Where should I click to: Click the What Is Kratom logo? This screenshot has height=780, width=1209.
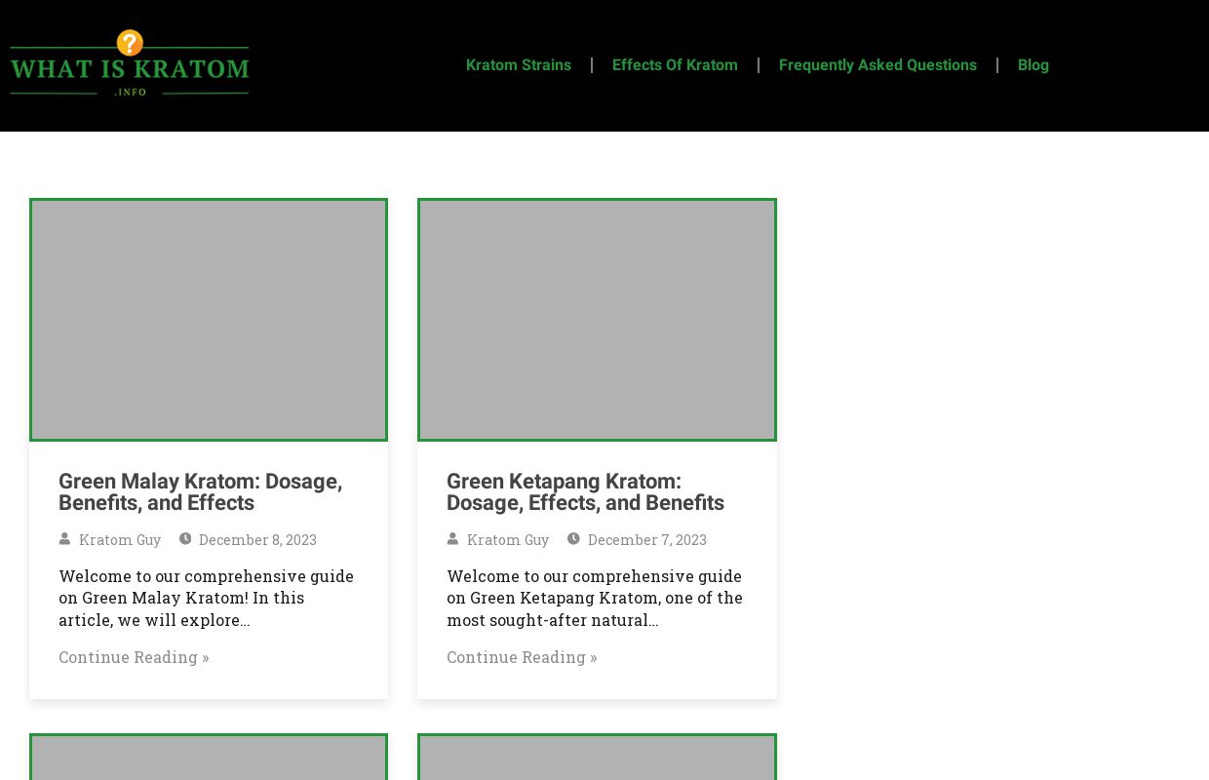[129, 64]
